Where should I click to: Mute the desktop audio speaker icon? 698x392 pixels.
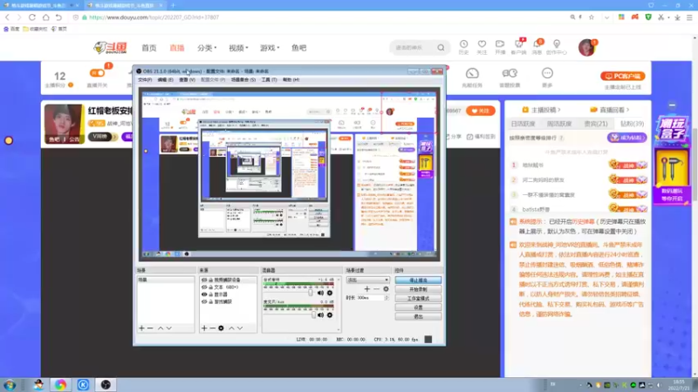320,293
